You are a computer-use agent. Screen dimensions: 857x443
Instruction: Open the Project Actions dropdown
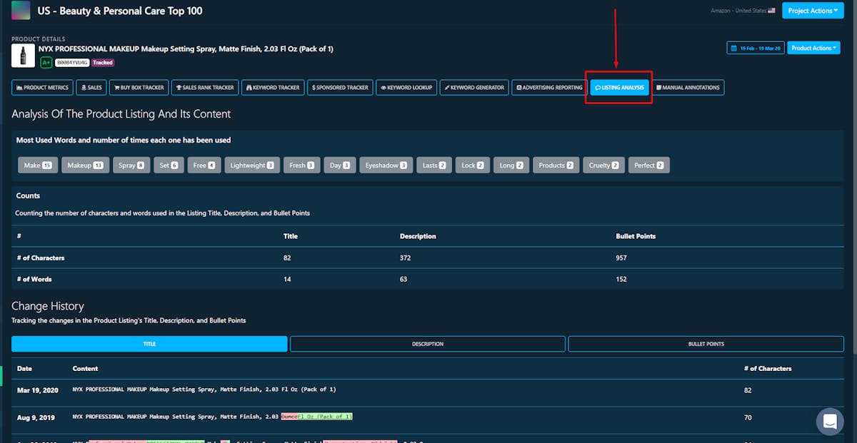[x=813, y=11]
